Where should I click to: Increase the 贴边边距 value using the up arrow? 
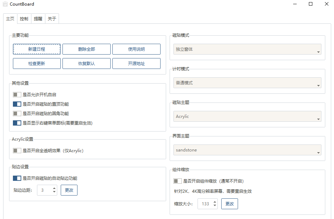pyautogui.click(x=54, y=188)
